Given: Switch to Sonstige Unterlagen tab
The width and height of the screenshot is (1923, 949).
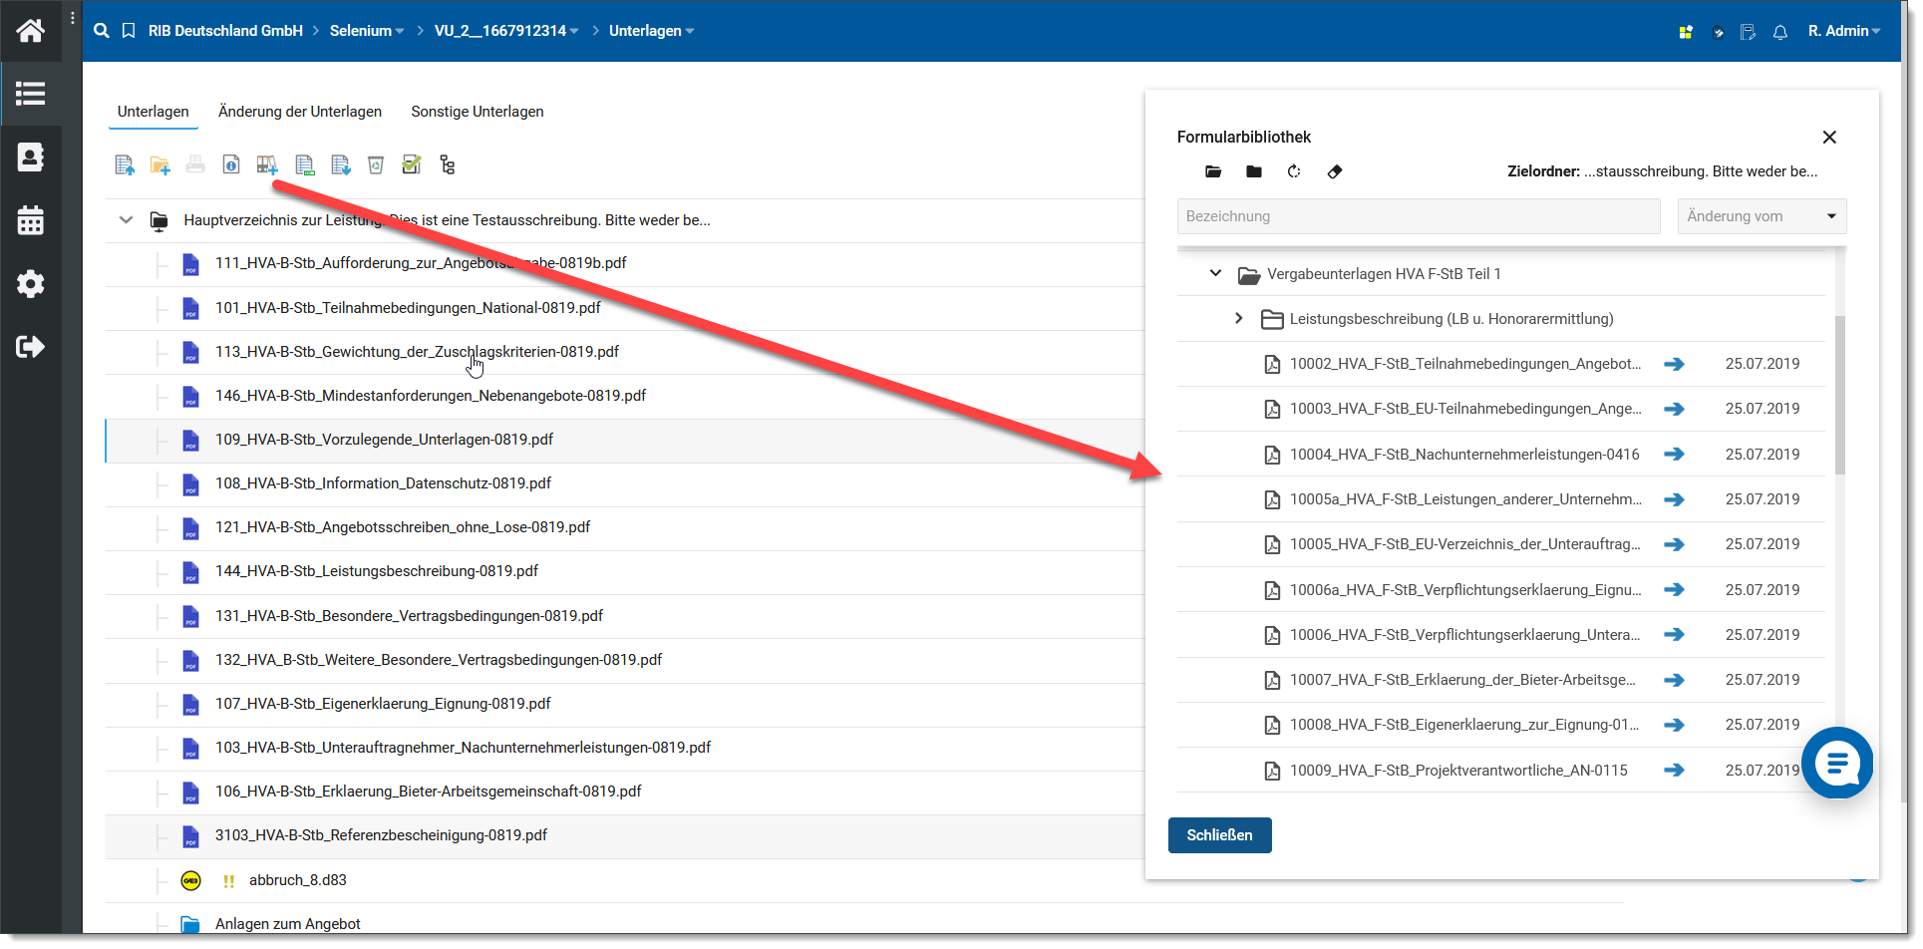Looking at the screenshot, I should [x=478, y=112].
